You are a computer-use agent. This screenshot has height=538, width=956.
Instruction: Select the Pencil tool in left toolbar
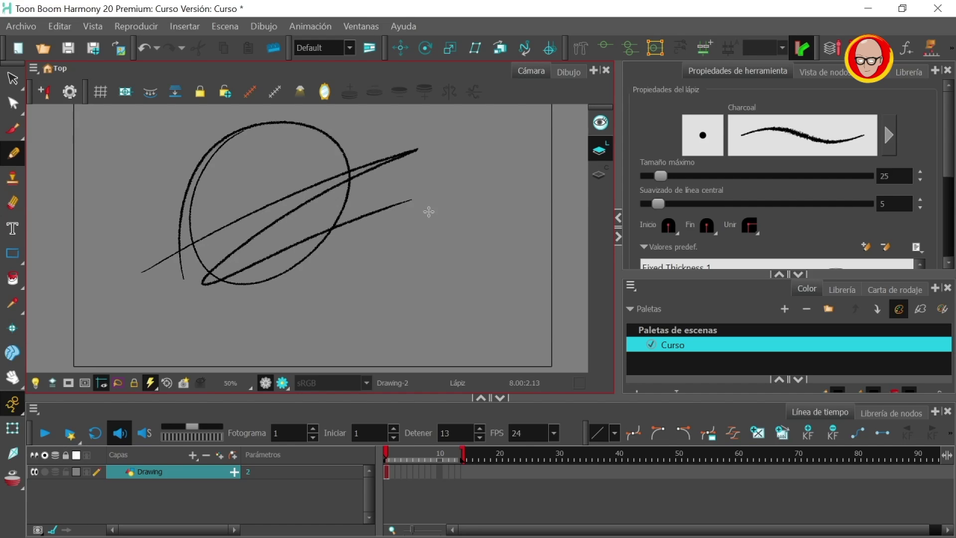tap(13, 153)
